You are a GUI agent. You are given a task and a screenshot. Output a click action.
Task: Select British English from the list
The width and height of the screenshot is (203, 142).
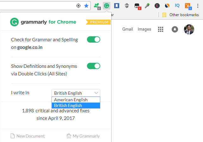[76, 105]
